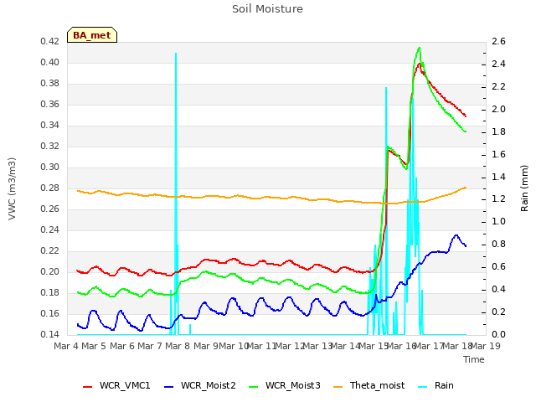Viewport: 536px width, 402px height.
Task: Click the blue WCR_Moist2 legend swatch
Action: pyautogui.click(x=169, y=387)
